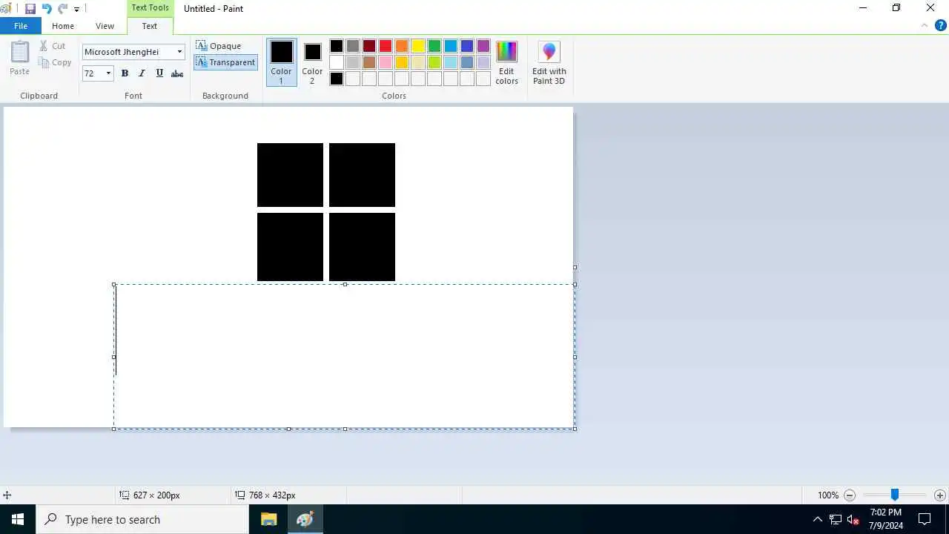Screen dimensions: 949x534
Task: Click the Redo arrow icon
Action: point(63,9)
